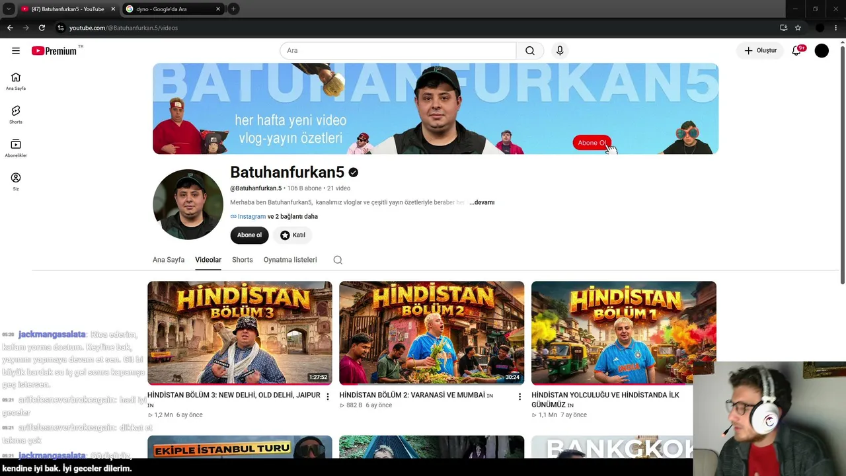Open the YouTube hamburger guide menu
This screenshot has height=476, width=846.
[x=16, y=51]
